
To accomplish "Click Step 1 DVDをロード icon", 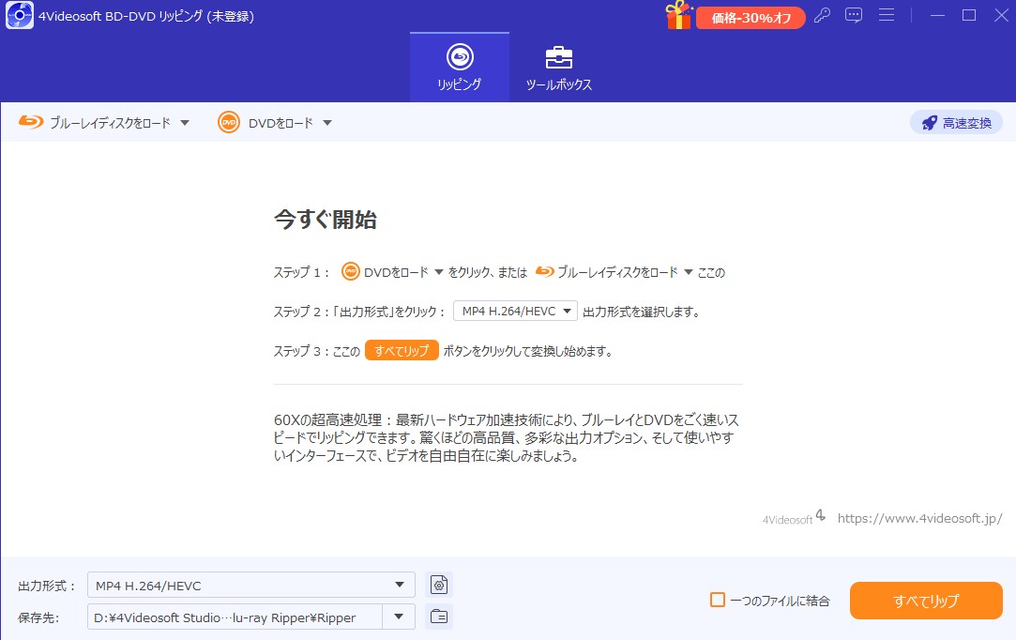I will click(x=351, y=272).
